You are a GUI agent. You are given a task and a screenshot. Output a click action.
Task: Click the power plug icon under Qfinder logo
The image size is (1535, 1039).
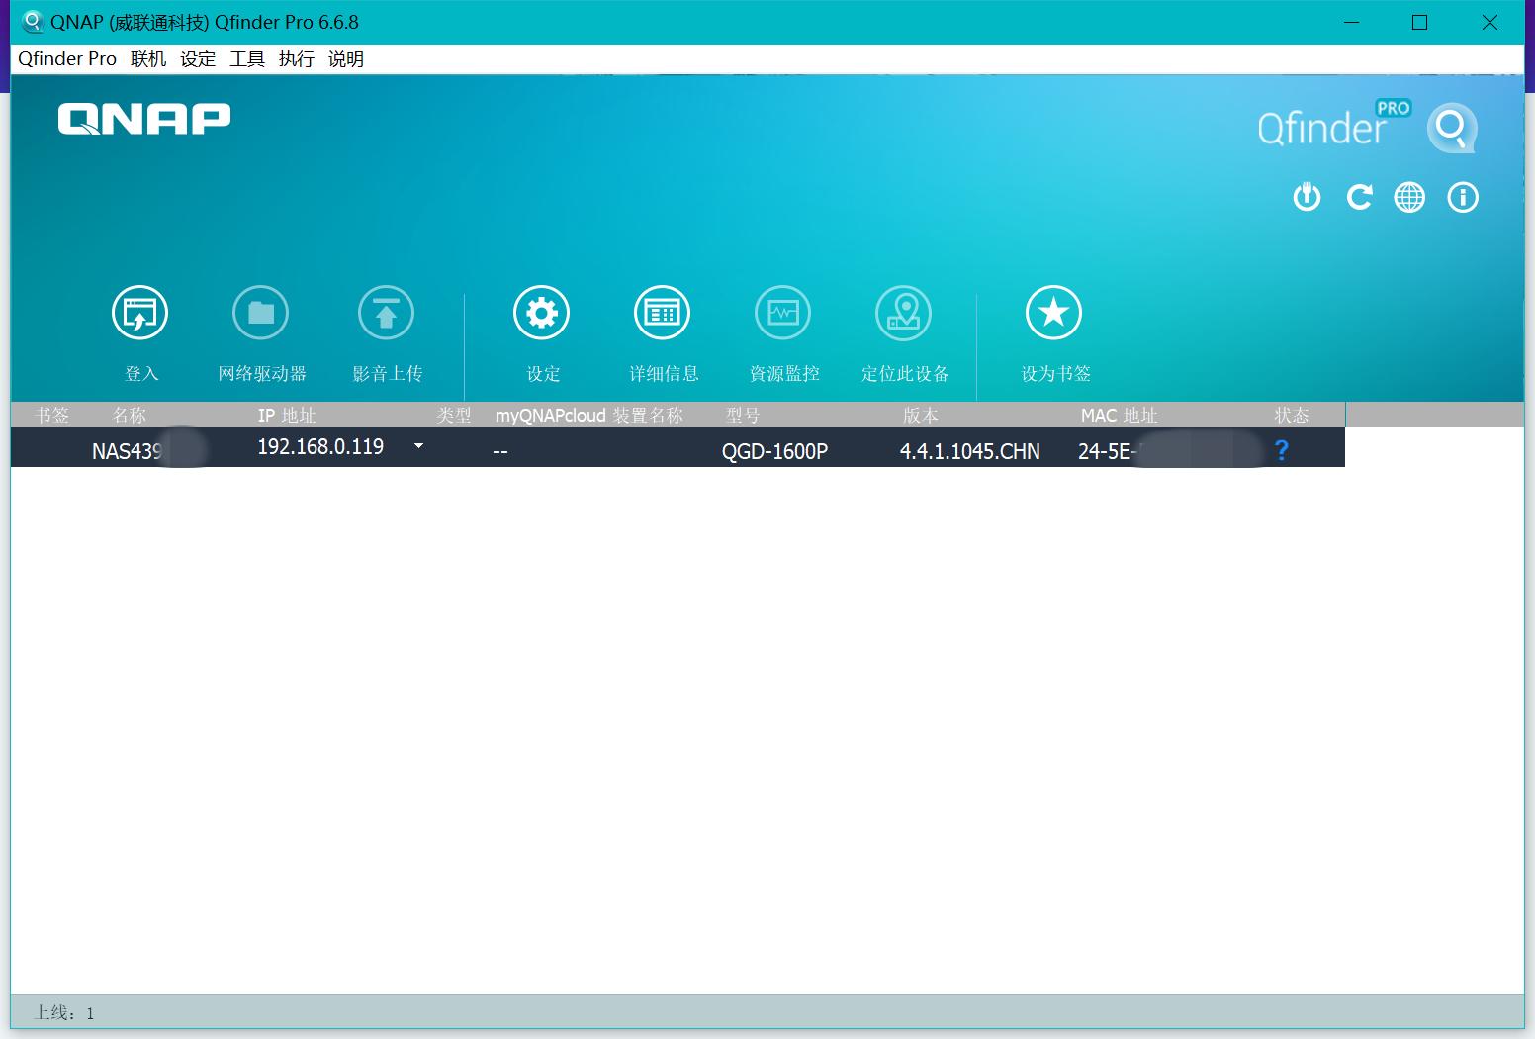[1307, 197]
